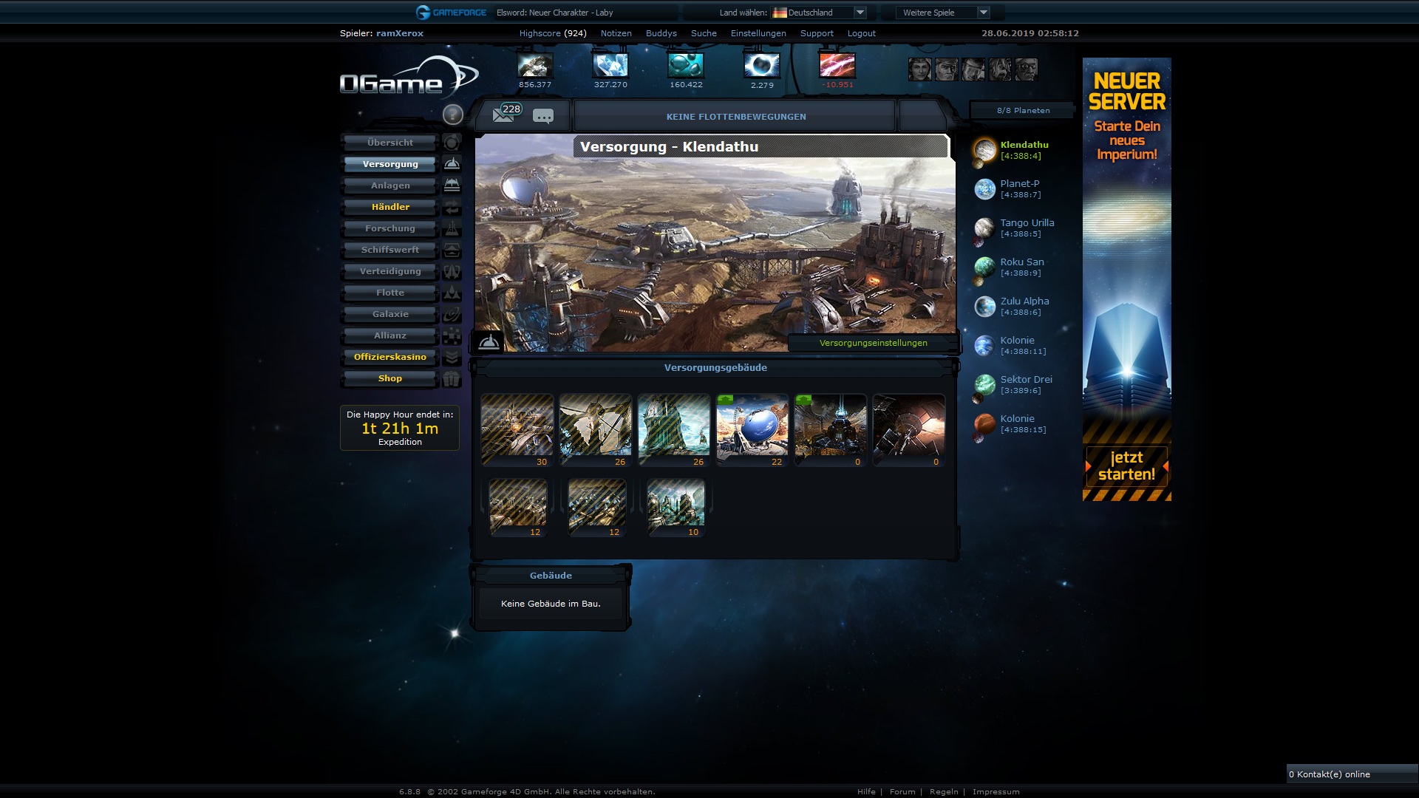The height and width of the screenshot is (798, 1419).
Task: Click the icon beside Versorgung menu
Action: tap(452, 164)
